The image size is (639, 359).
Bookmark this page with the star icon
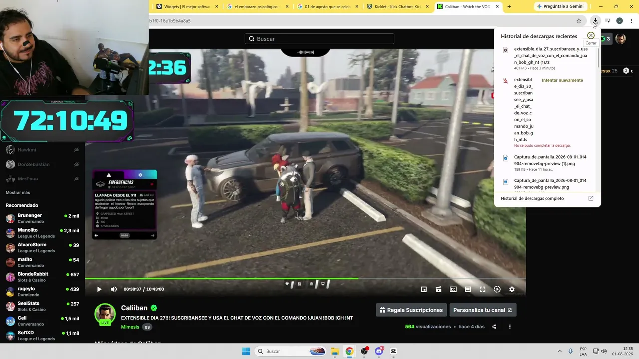pos(579,21)
